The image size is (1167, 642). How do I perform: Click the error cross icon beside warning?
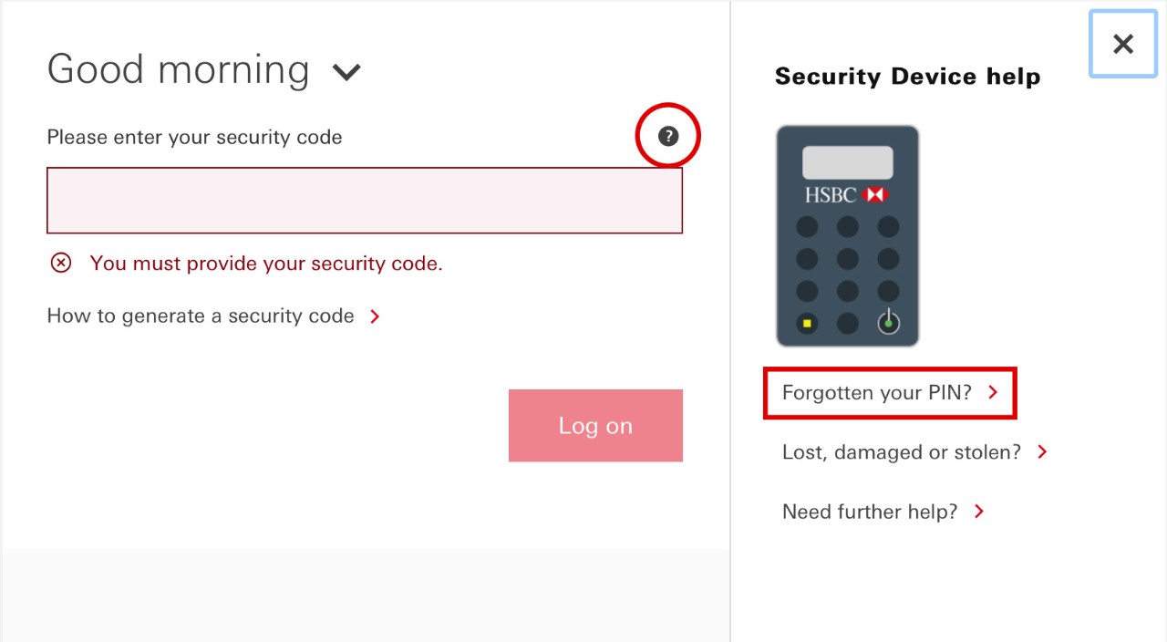click(x=60, y=264)
